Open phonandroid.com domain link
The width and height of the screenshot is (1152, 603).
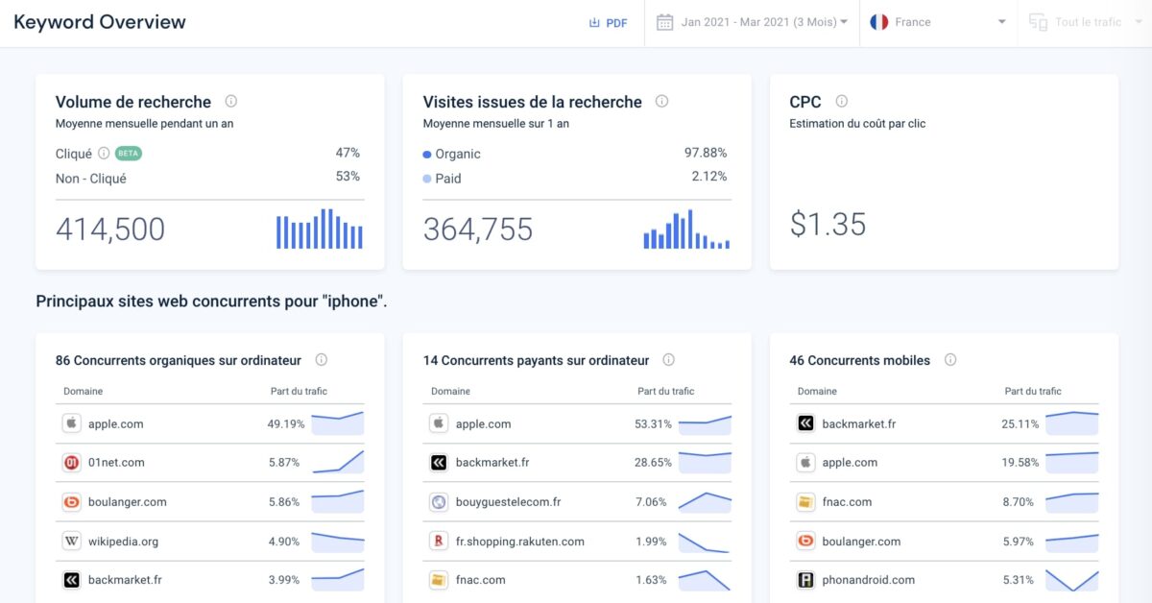(868, 580)
